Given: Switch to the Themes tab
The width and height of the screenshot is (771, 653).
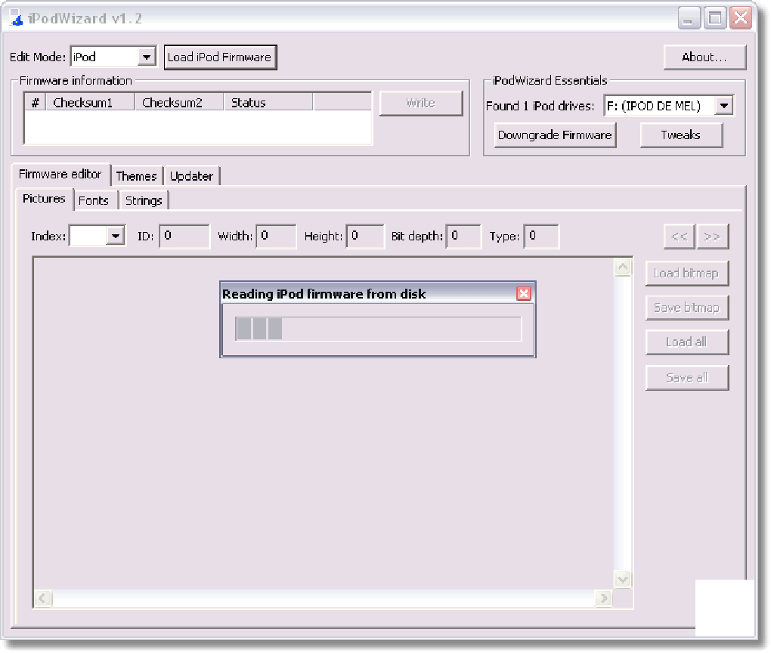Looking at the screenshot, I should point(137,176).
